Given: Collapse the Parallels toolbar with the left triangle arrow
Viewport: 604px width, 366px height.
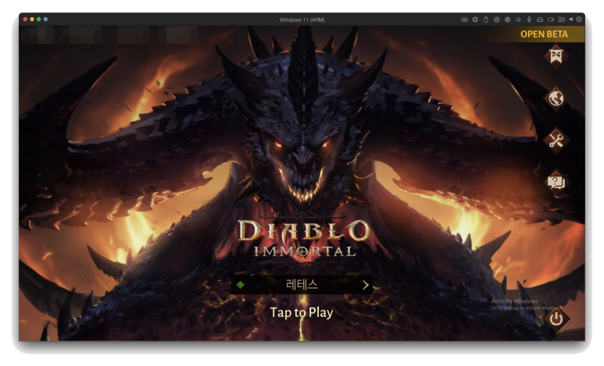Looking at the screenshot, I should click(570, 20).
